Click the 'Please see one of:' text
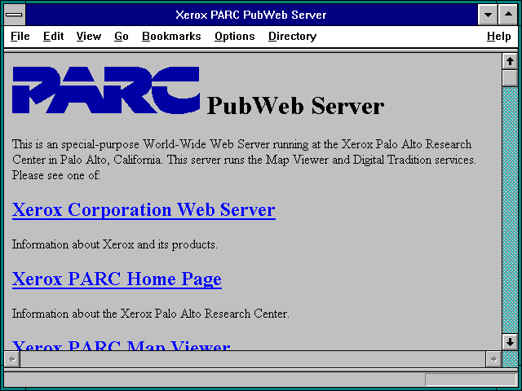Image resolution: width=522 pixels, height=391 pixels. click(x=56, y=176)
